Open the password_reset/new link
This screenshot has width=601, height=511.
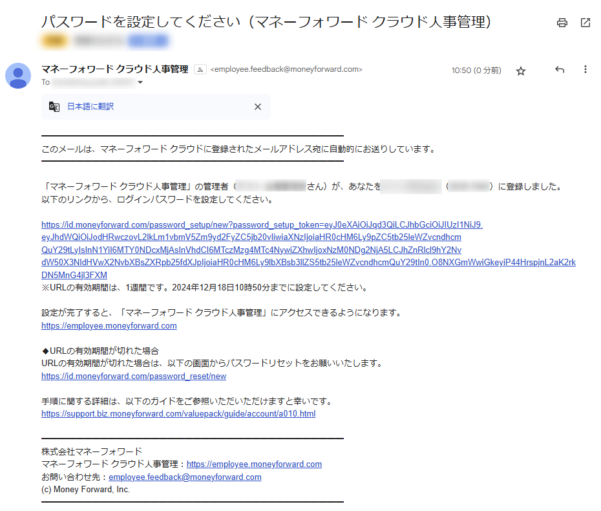tap(134, 376)
